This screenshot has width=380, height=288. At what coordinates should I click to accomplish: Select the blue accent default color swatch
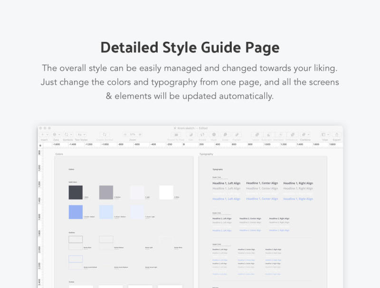click(76, 212)
